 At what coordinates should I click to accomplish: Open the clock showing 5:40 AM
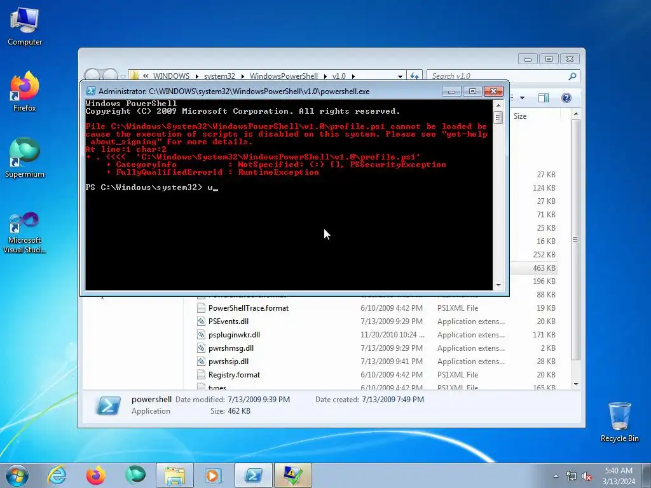tap(619, 476)
